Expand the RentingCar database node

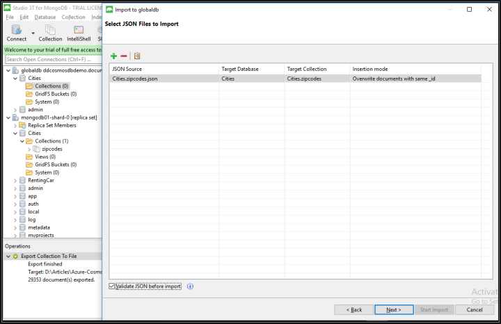click(15, 181)
